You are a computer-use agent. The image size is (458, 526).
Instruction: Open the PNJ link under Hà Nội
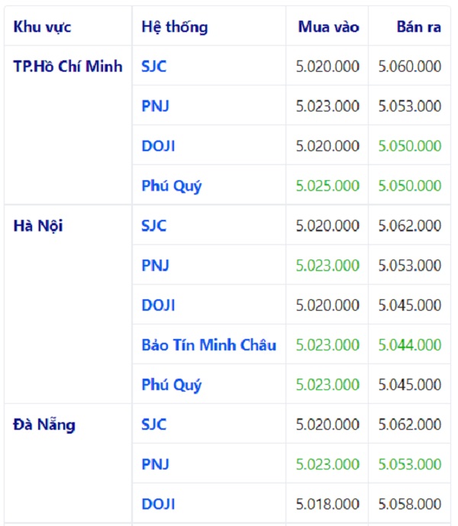point(155,266)
